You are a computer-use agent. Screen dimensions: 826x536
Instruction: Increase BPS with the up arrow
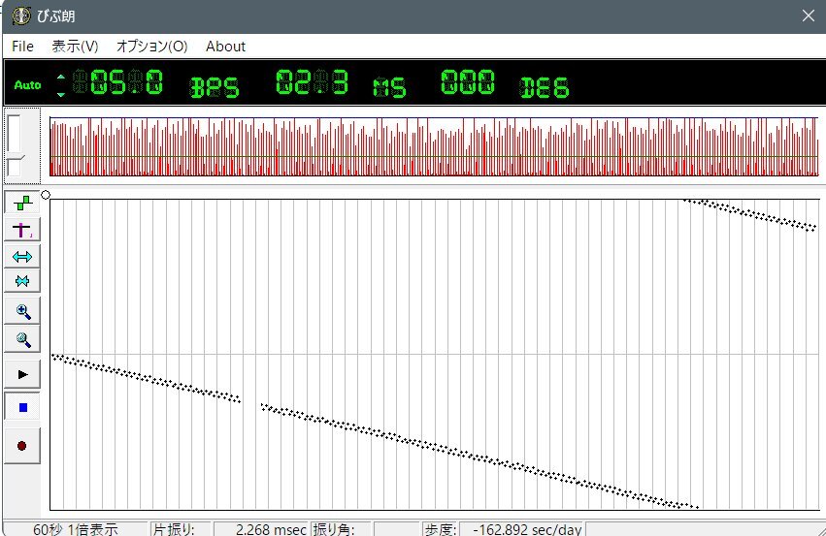point(61,77)
